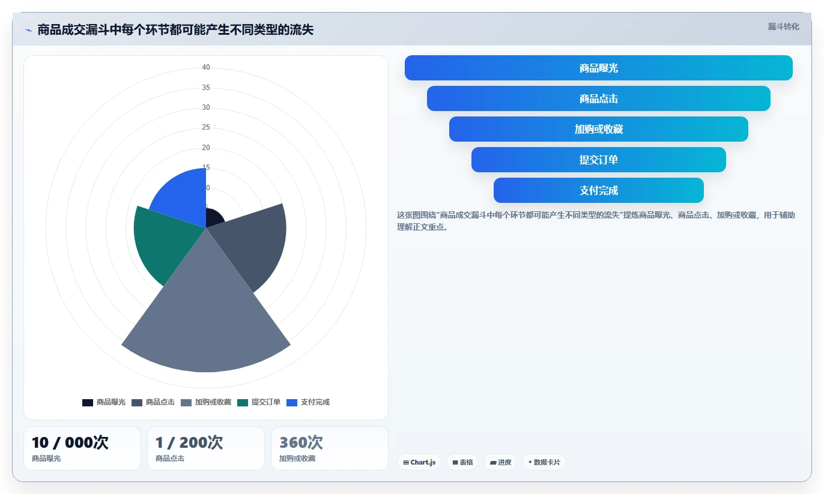Click the 表格 tag chip

462,462
